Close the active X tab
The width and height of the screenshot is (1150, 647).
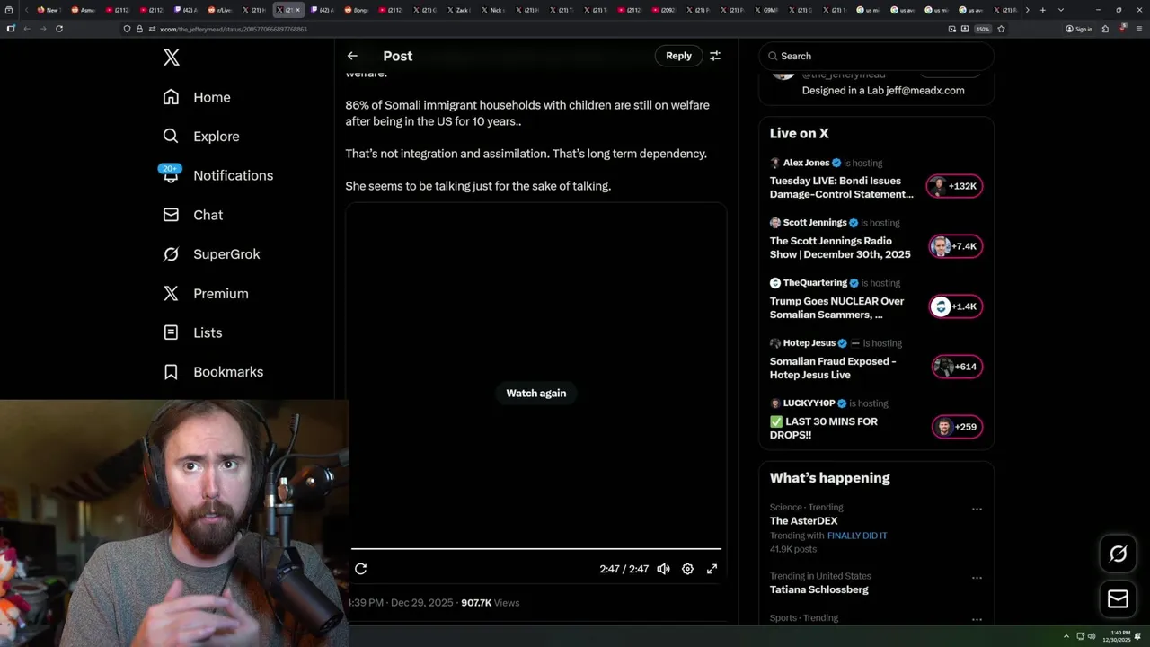click(298, 10)
